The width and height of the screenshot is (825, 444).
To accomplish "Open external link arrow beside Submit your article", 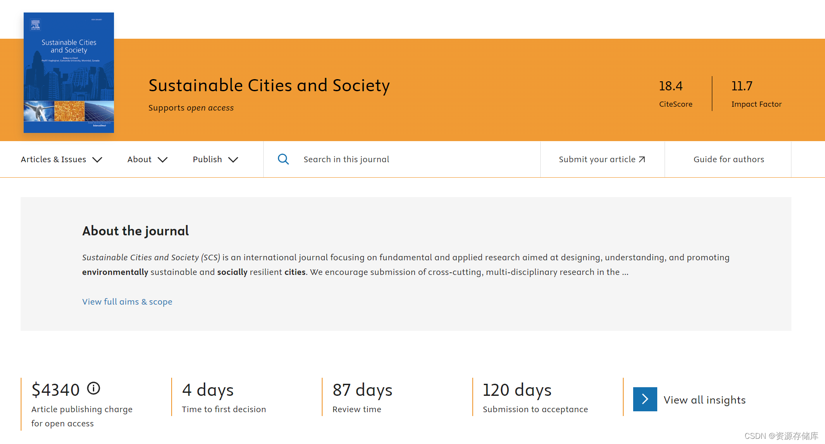I will coord(642,160).
